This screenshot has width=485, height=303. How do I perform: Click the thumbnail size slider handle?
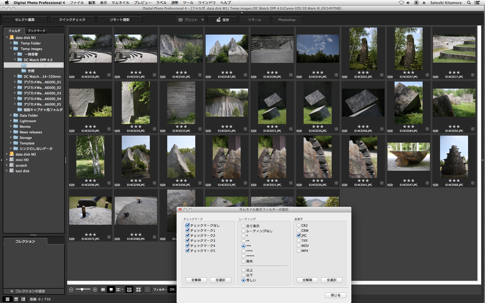[82, 290]
